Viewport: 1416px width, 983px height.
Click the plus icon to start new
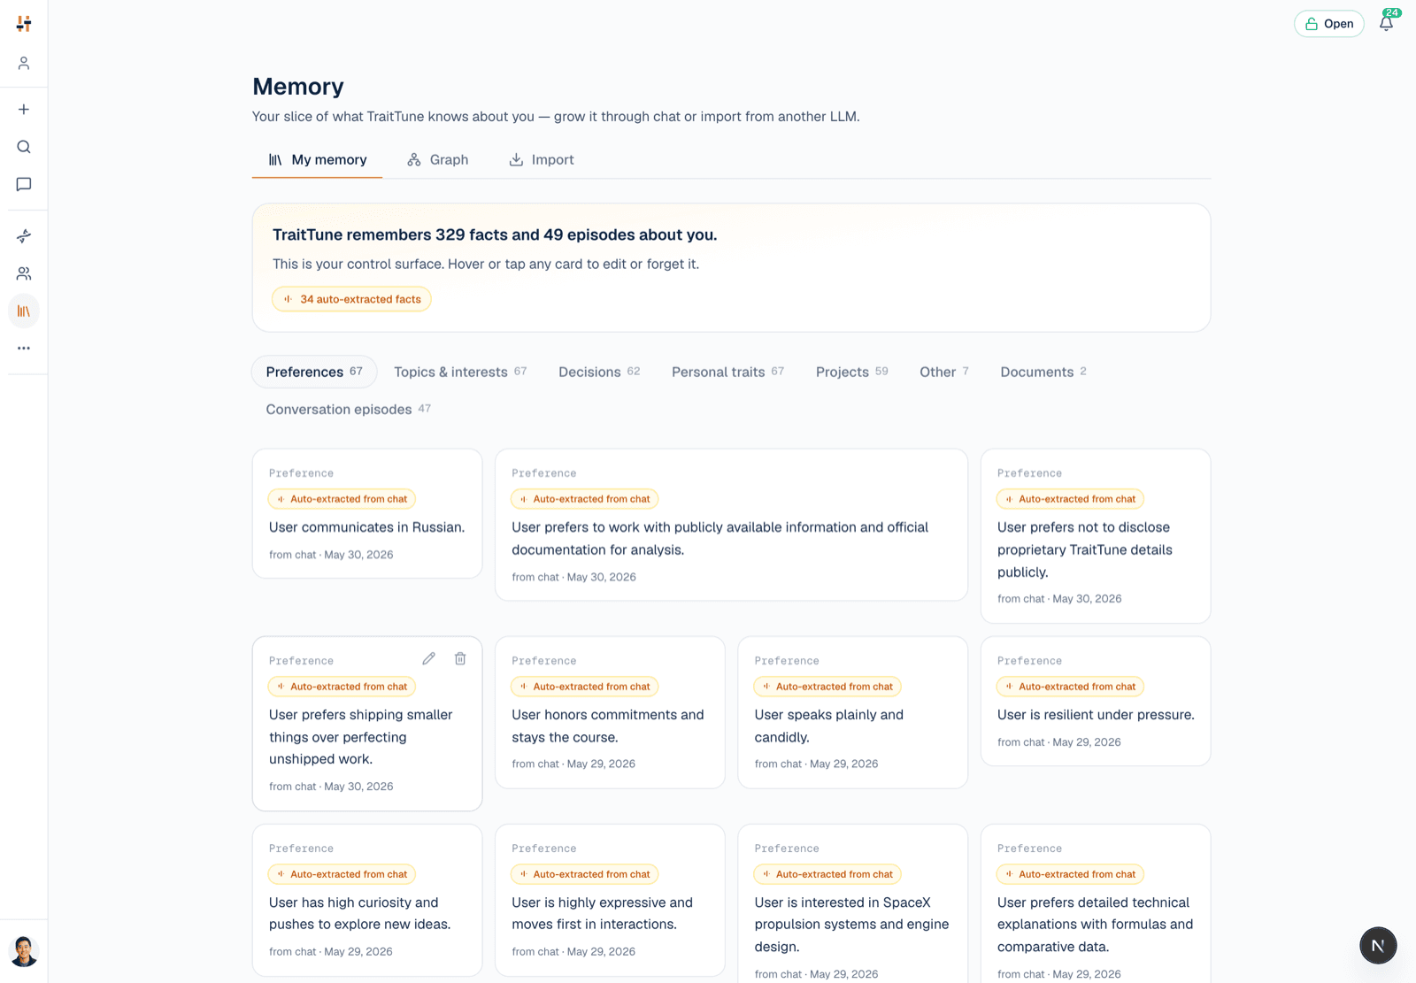point(24,110)
